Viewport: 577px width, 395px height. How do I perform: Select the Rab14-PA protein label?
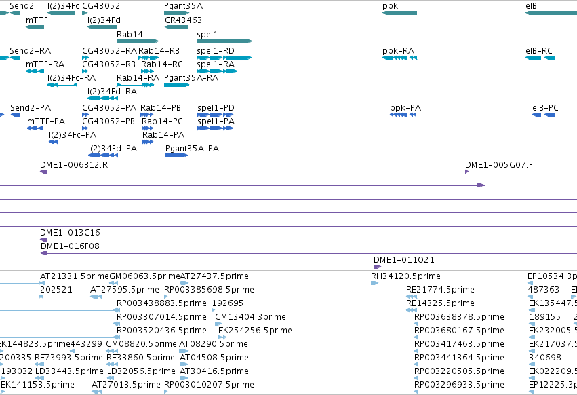(x=163, y=135)
